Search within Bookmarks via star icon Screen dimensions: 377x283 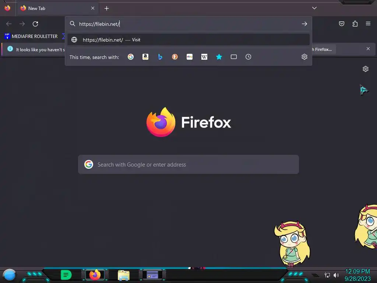click(x=219, y=57)
